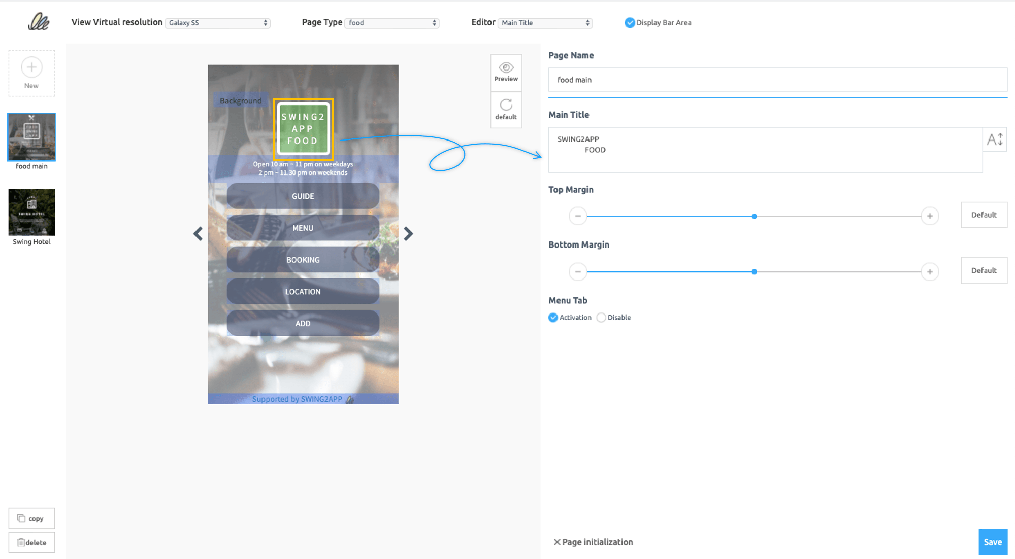Viewport: 1015px width, 559px height.
Task: Open the font size adjust icon
Action: tap(994, 139)
